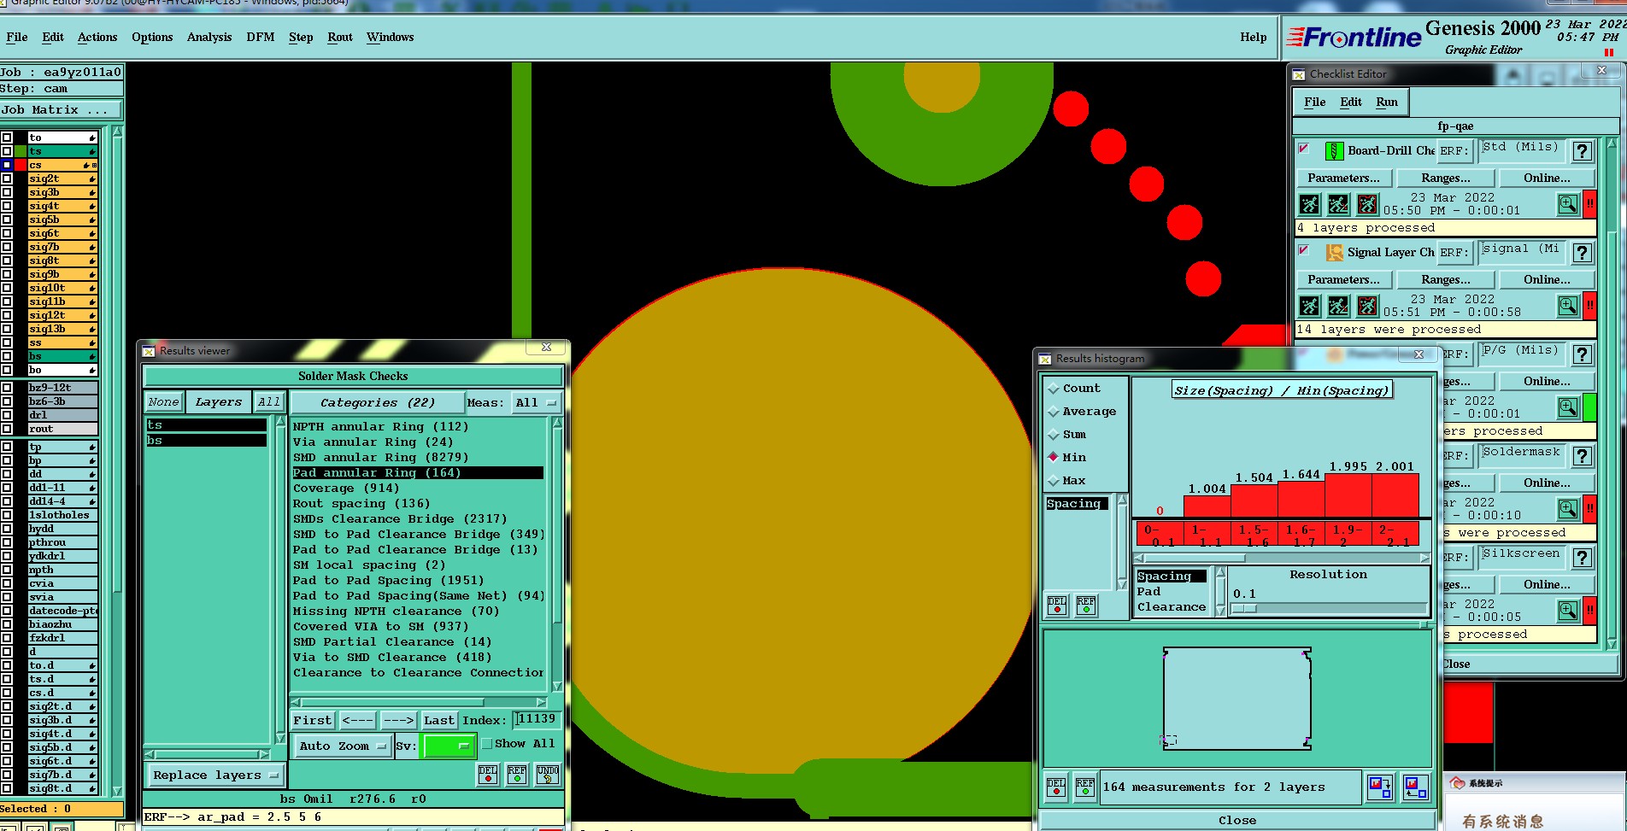1627x831 pixels.
Task: Click Parameters button for Board-Drill check
Action: coord(1343,178)
